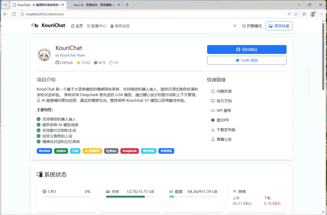Viewport: 327px width, 215px height.
Task: Toggle the 护眼模式 eye-care switch
Action: tap(236, 26)
